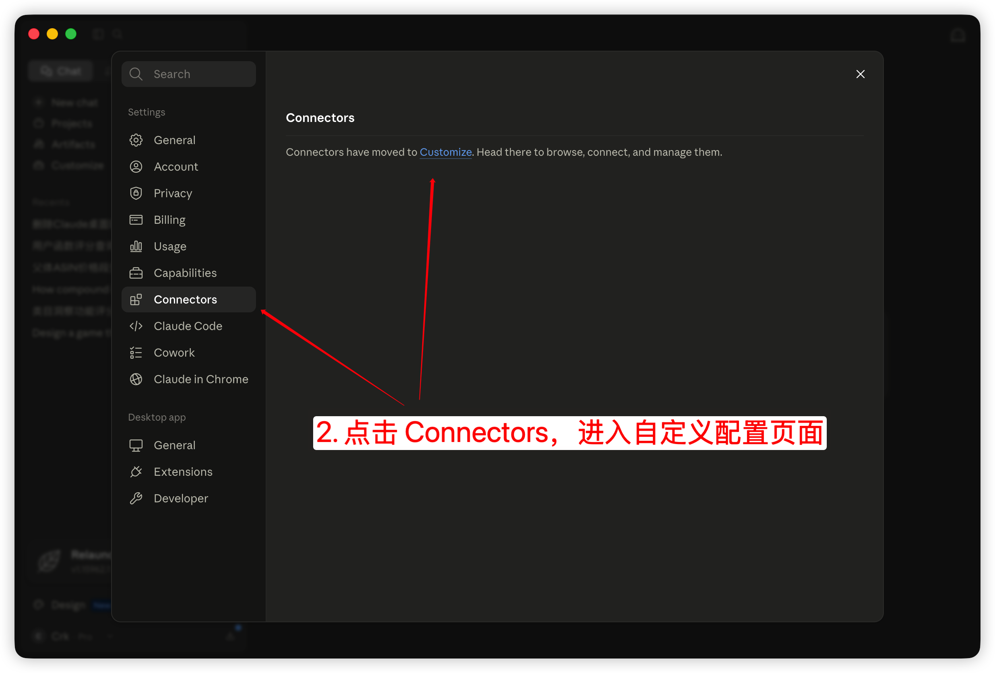This screenshot has height=673, width=995.
Task: Open the Account settings page
Action: point(188,167)
